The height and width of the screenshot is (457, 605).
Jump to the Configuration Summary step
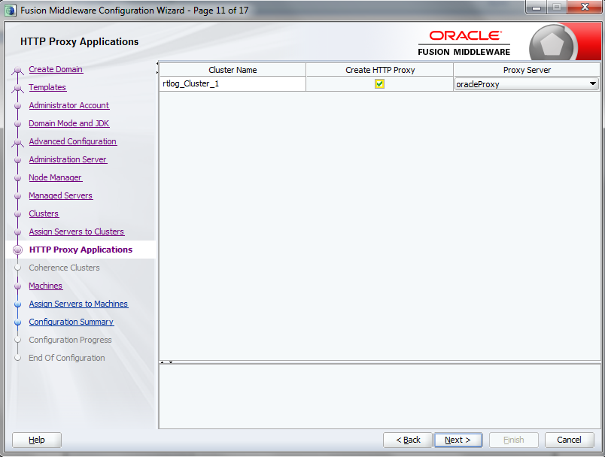point(71,322)
